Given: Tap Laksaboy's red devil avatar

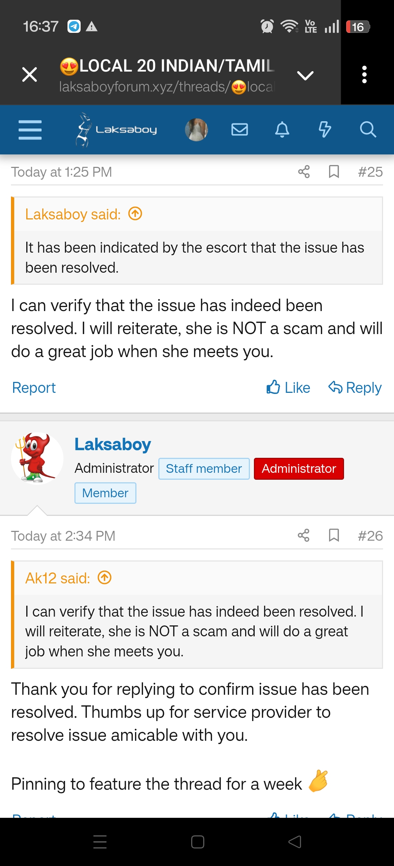Looking at the screenshot, I should (37, 458).
